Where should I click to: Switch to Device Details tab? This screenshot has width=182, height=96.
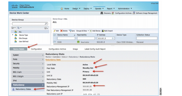[x=18, y=49]
